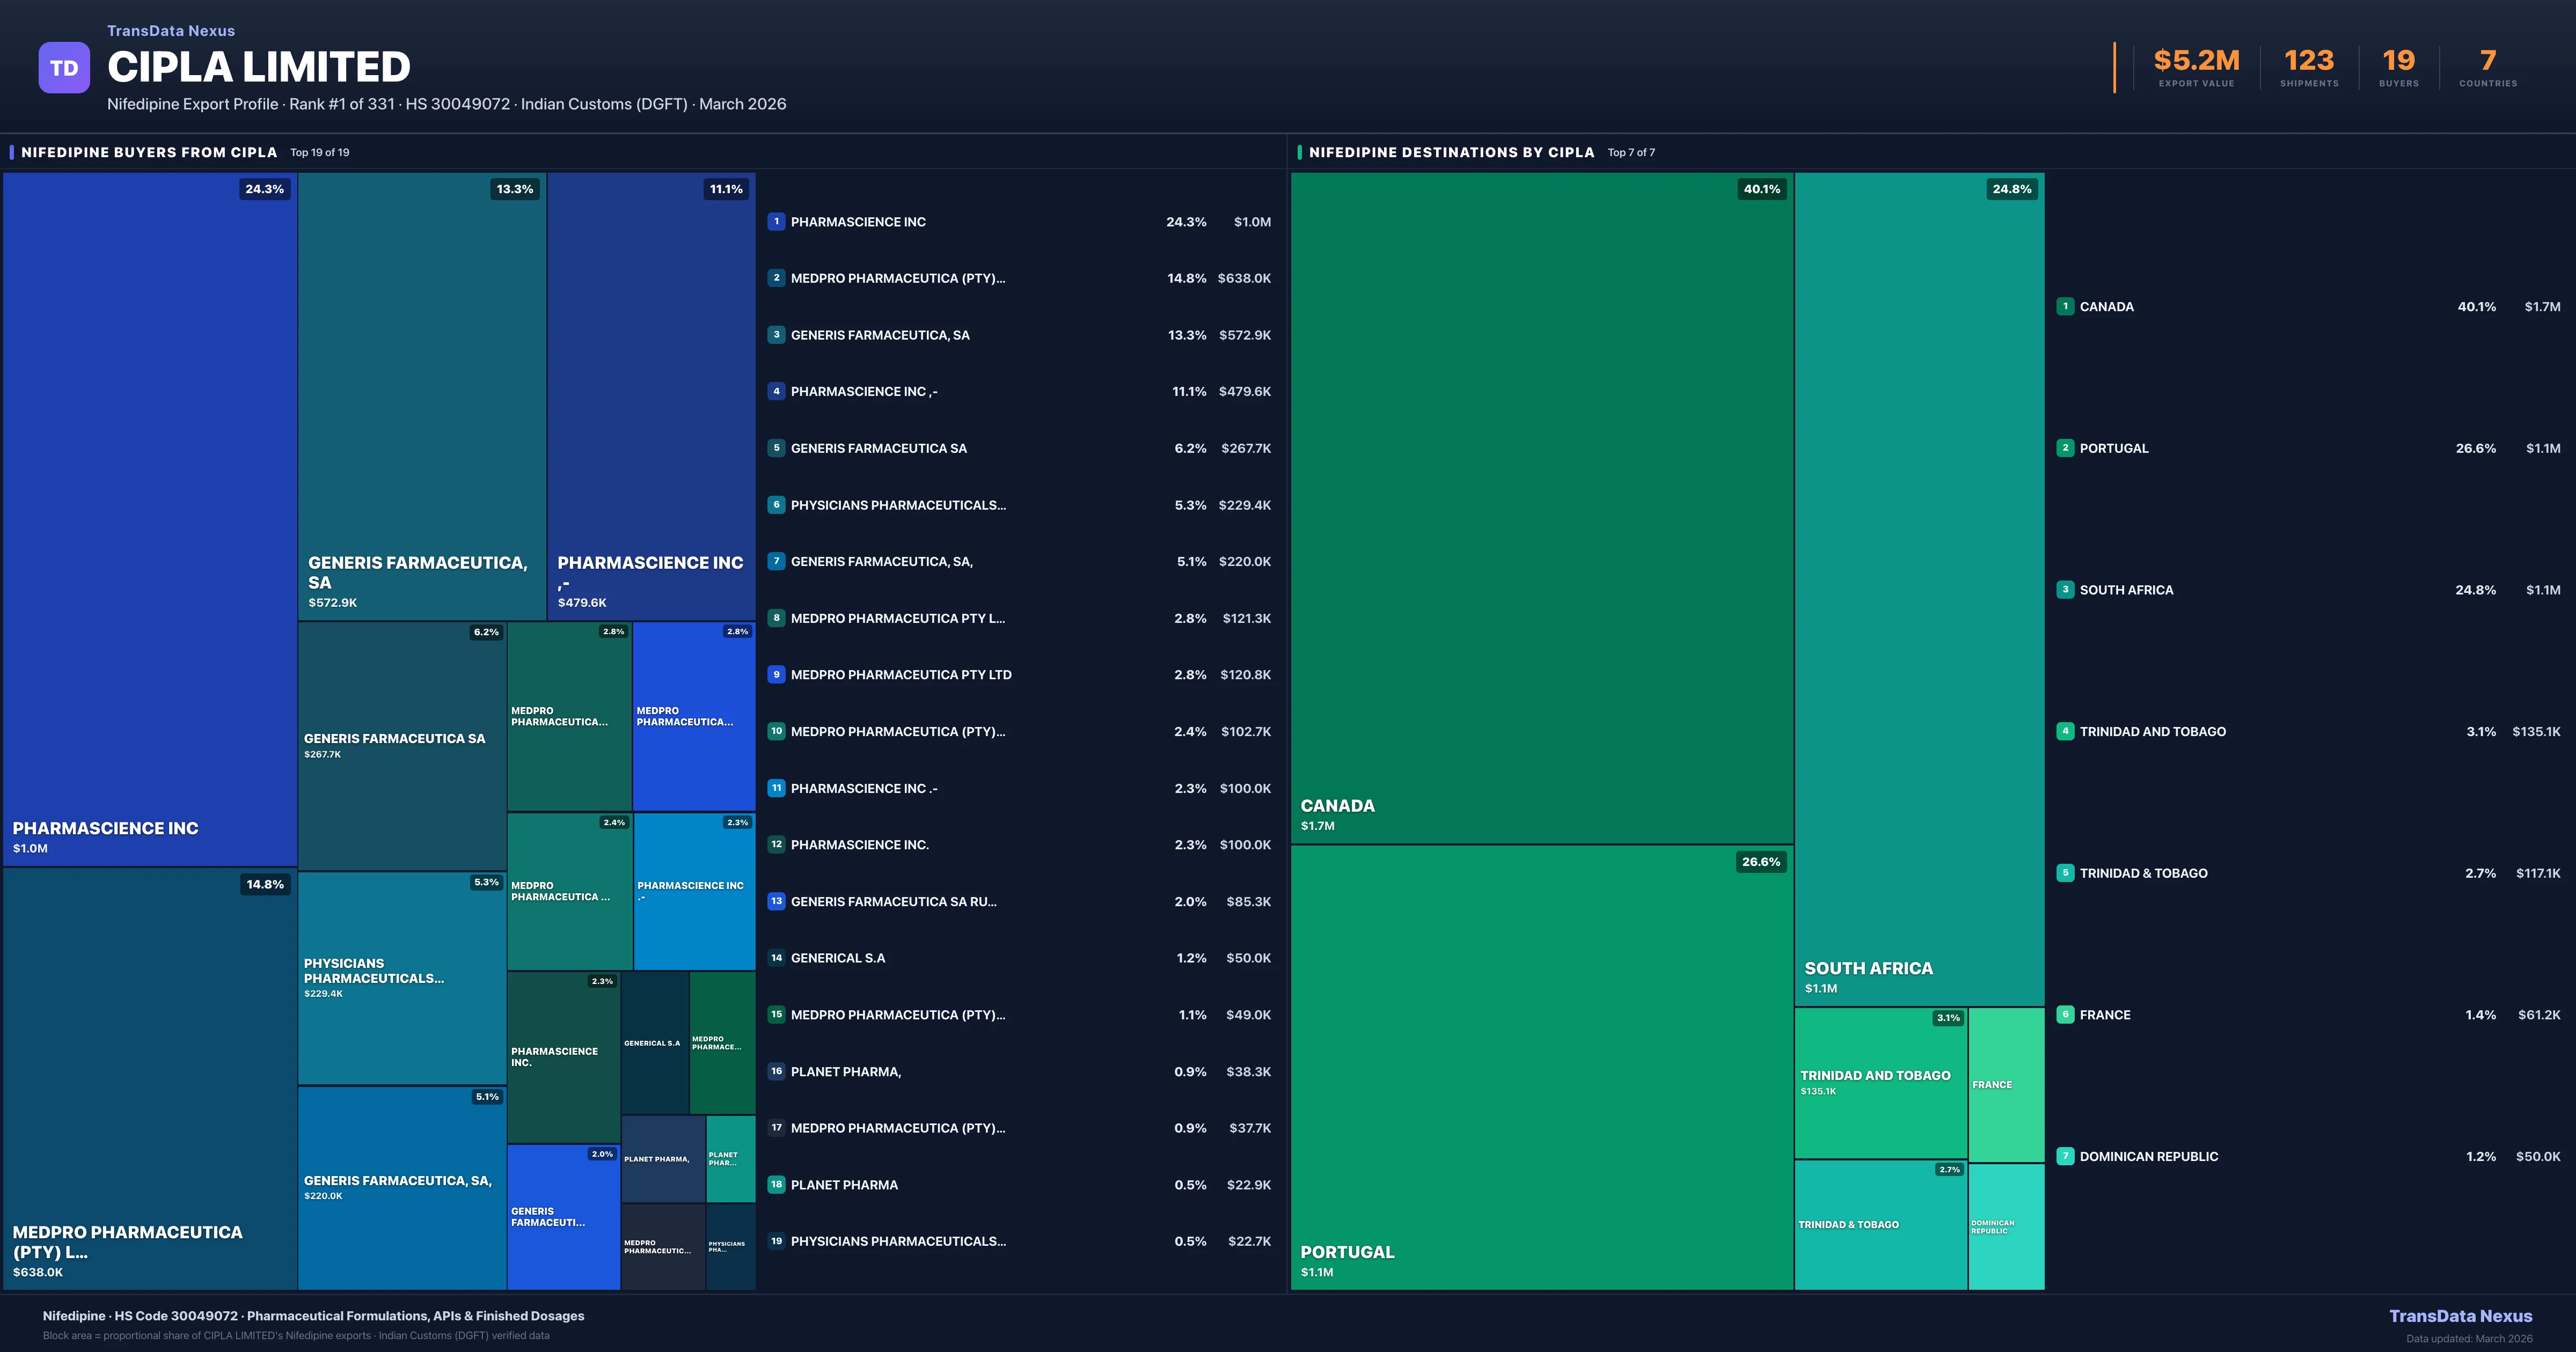Click rank badge 4 beside TRINIDAD AND TOBAGO
This screenshot has height=1352, width=2576.
(x=2065, y=731)
